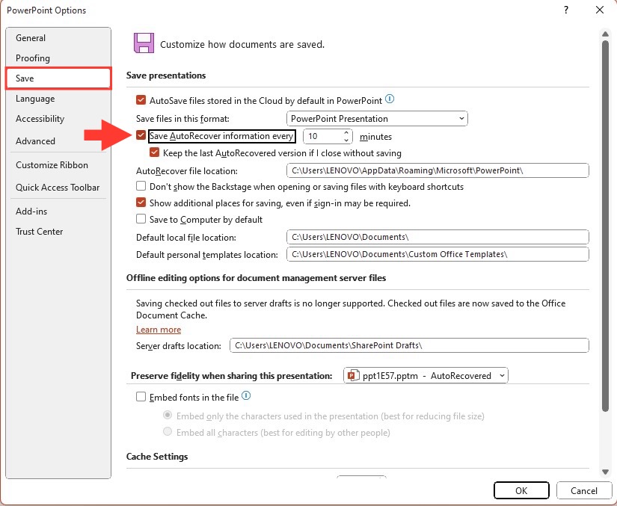617x506 pixels.
Task: Expand the Preserve fidelity presentation dropdown
Action: 426,375
